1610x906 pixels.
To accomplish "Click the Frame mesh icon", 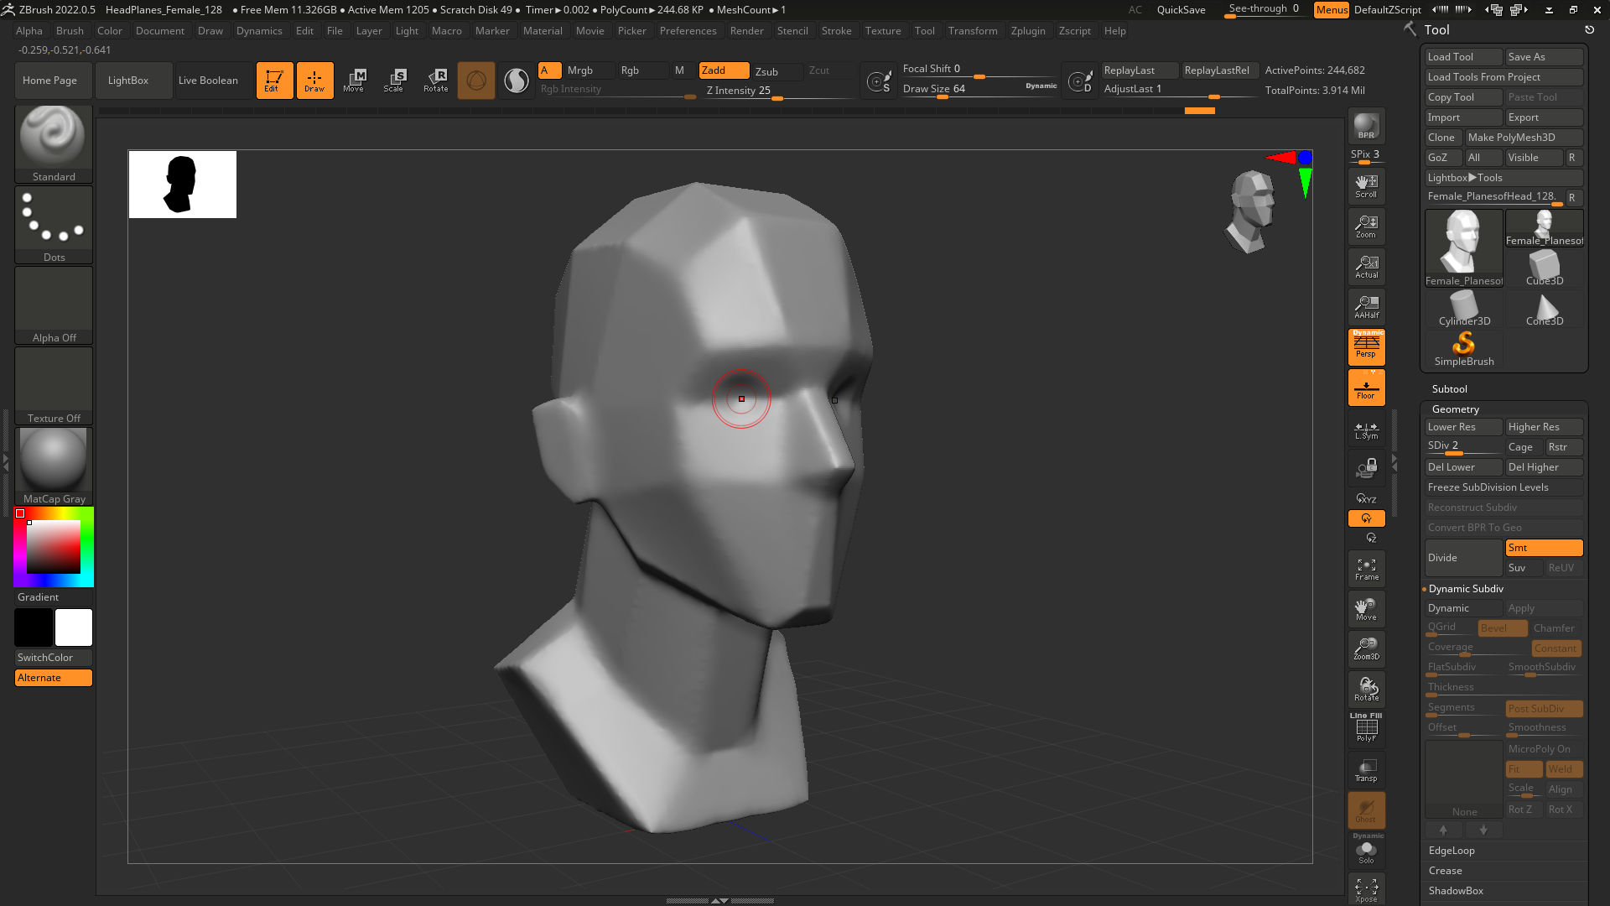I will (x=1366, y=570).
